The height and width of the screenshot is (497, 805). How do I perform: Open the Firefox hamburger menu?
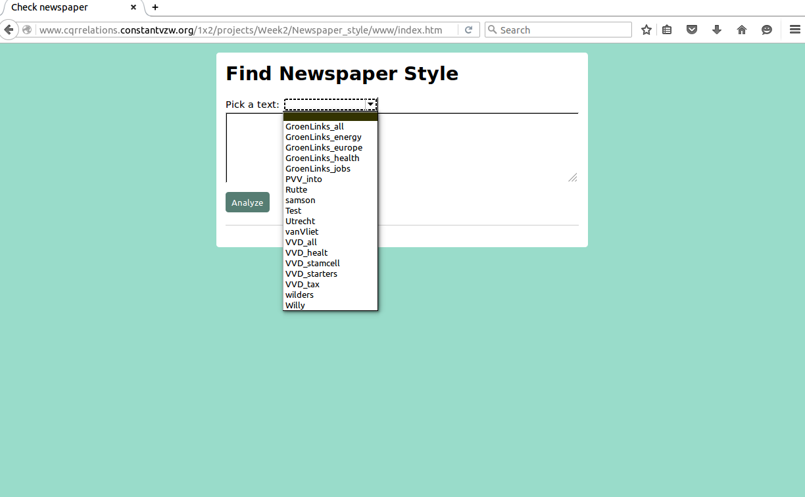point(795,30)
